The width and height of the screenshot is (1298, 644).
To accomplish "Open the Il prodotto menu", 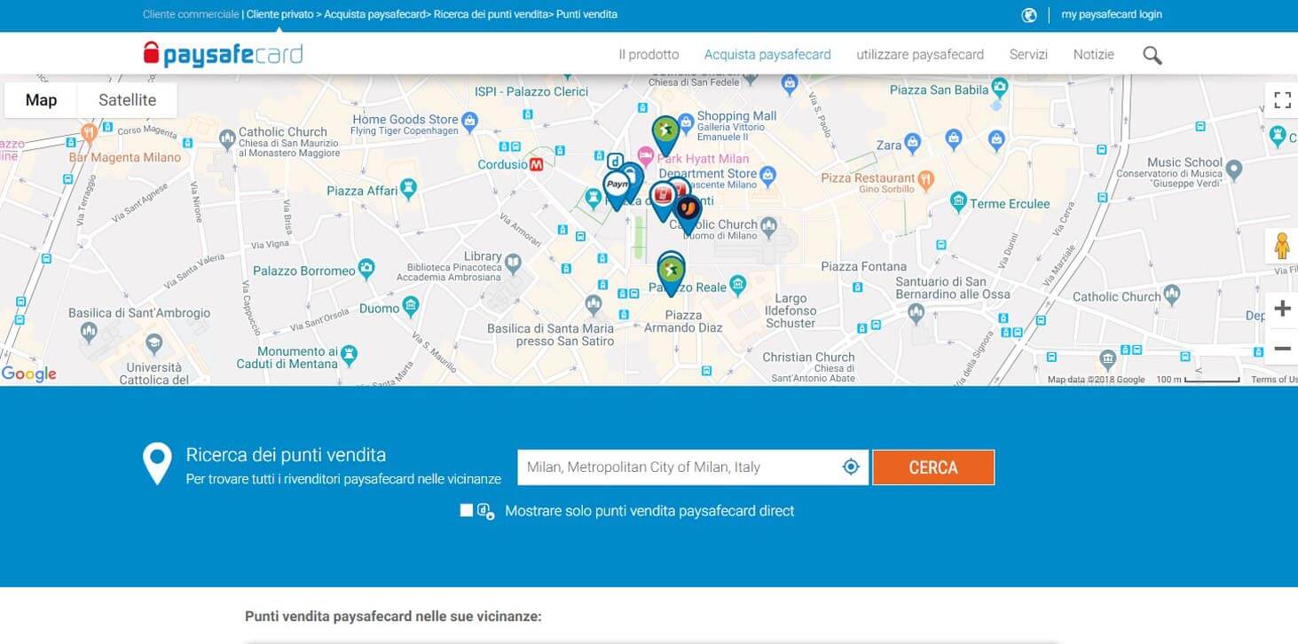I will pyautogui.click(x=649, y=54).
